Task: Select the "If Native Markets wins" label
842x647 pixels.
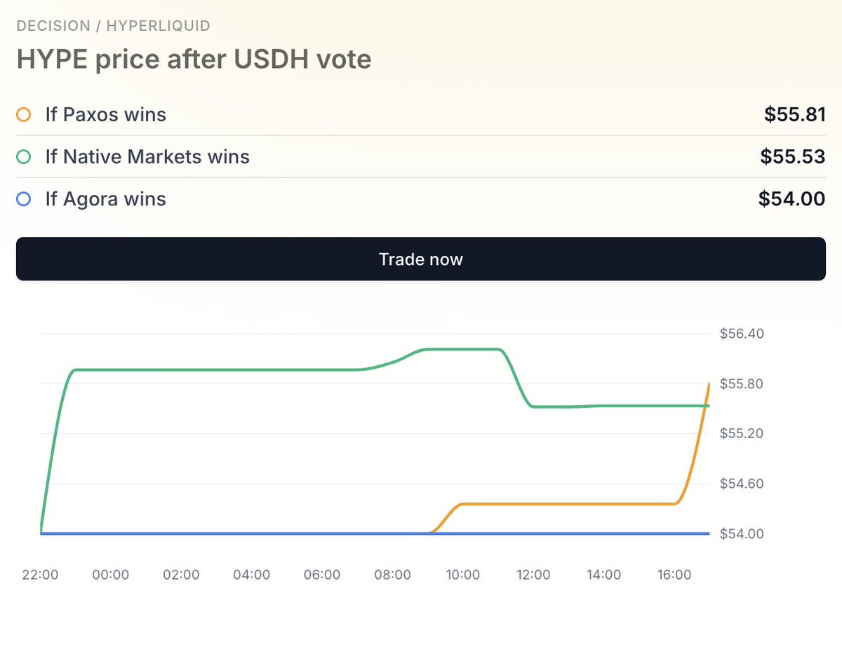Action: [x=147, y=156]
